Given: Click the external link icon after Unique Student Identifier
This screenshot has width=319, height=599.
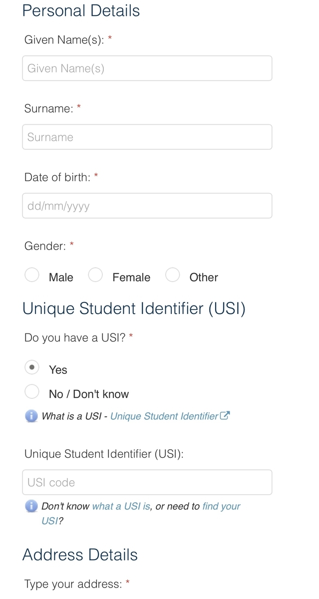Looking at the screenshot, I should (225, 415).
